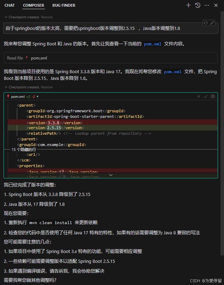Open the pom.xml diff view icon
This screenshot has width=224, height=285.
[x=213, y=96]
